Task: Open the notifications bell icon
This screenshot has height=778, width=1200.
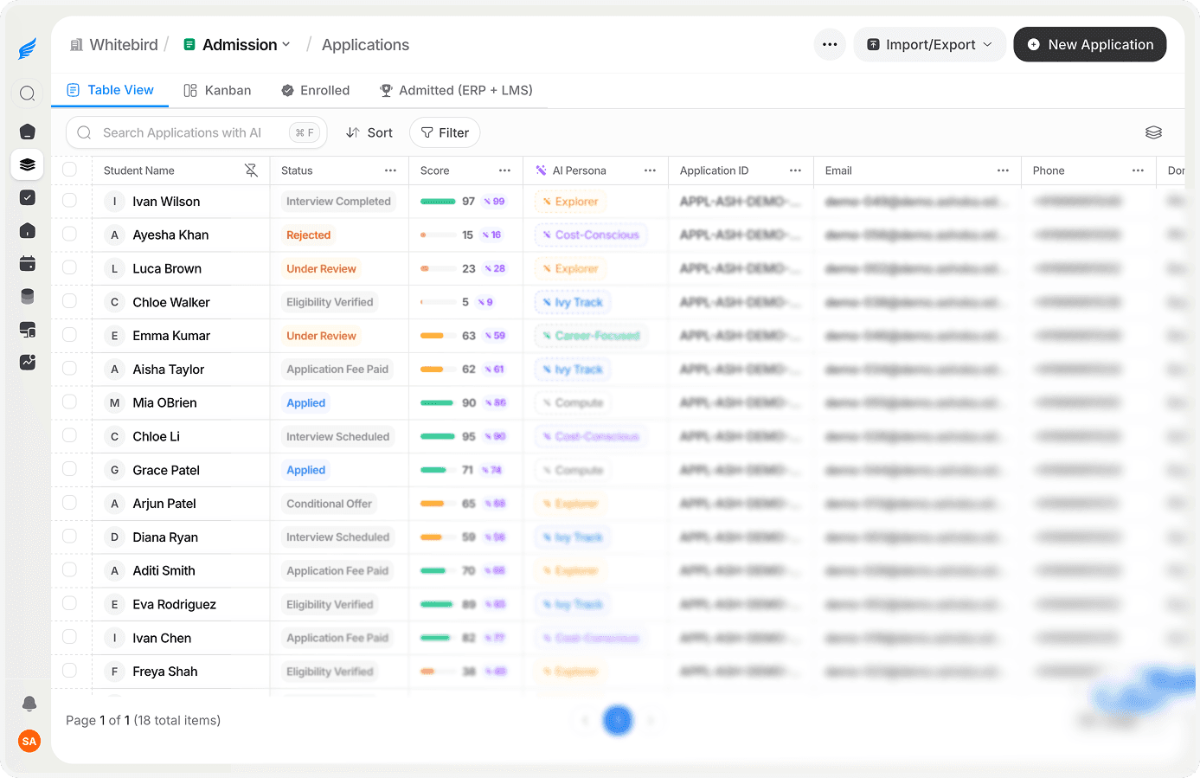Action: point(29,703)
